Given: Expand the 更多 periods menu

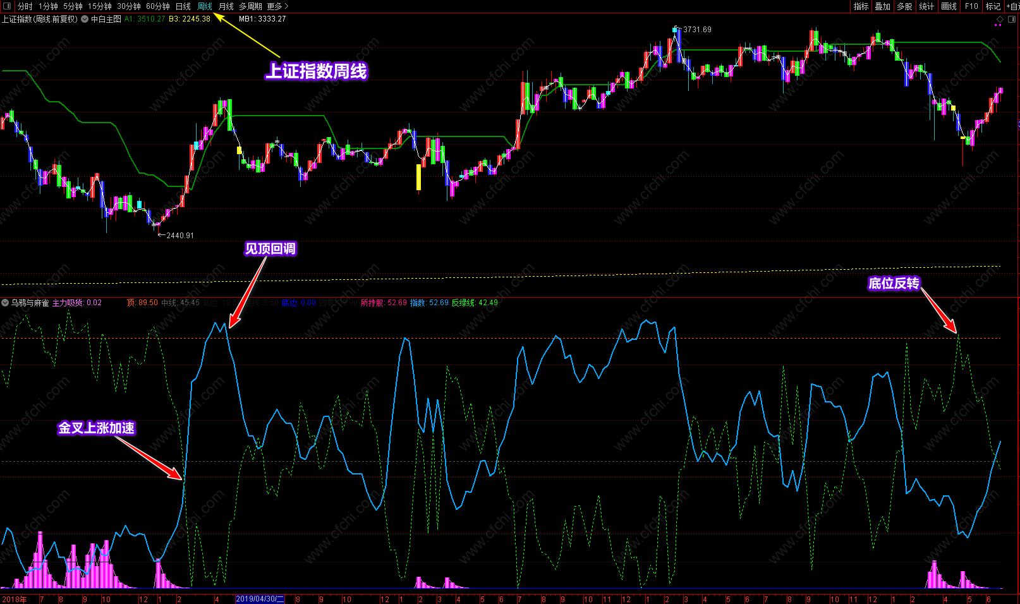Looking at the screenshot, I should point(277,6).
